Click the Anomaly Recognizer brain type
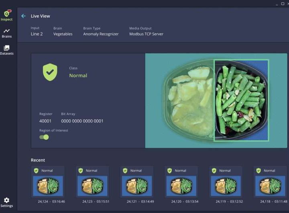Viewport: 289px width, 213px height. pos(101,34)
